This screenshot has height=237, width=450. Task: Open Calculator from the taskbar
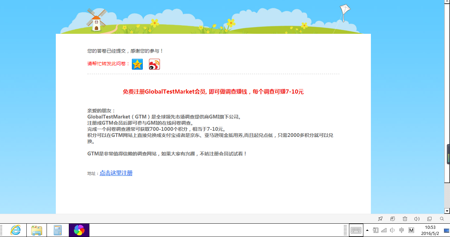pyautogui.click(x=58, y=230)
